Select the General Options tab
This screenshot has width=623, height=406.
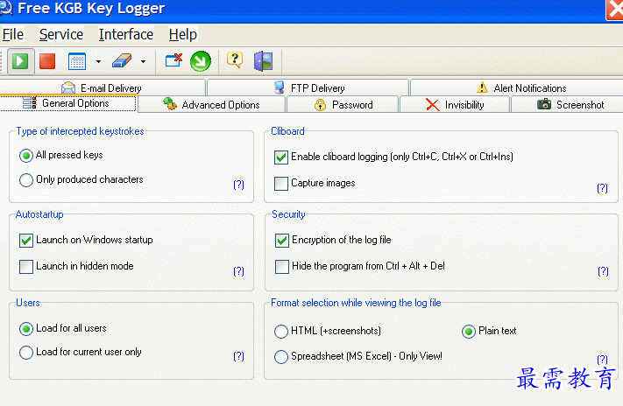click(x=67, y=103)
